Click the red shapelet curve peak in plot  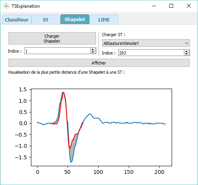(63, 92)
